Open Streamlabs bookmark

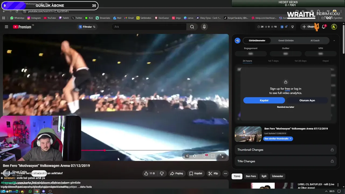coord(103,18)
